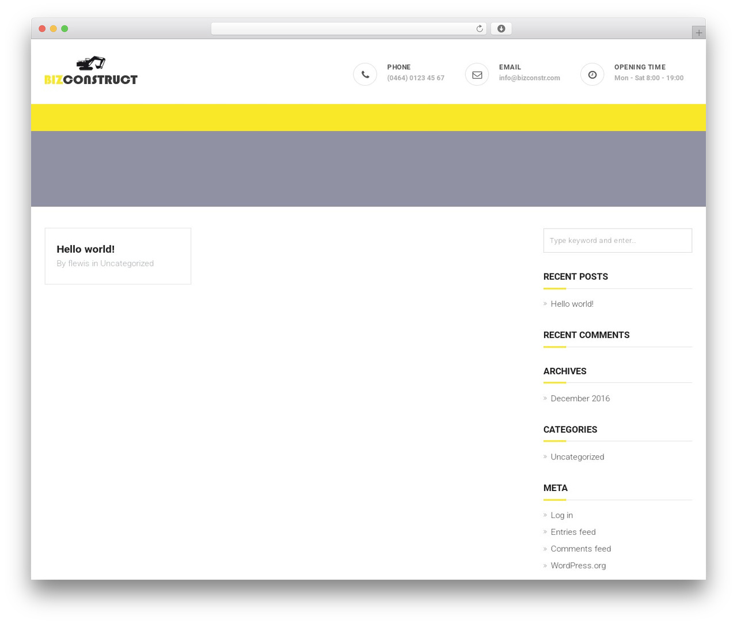The height and width of the screenshot is (624, 737).
Task: Click the search keyword input field
Action: tap(617, 241)
